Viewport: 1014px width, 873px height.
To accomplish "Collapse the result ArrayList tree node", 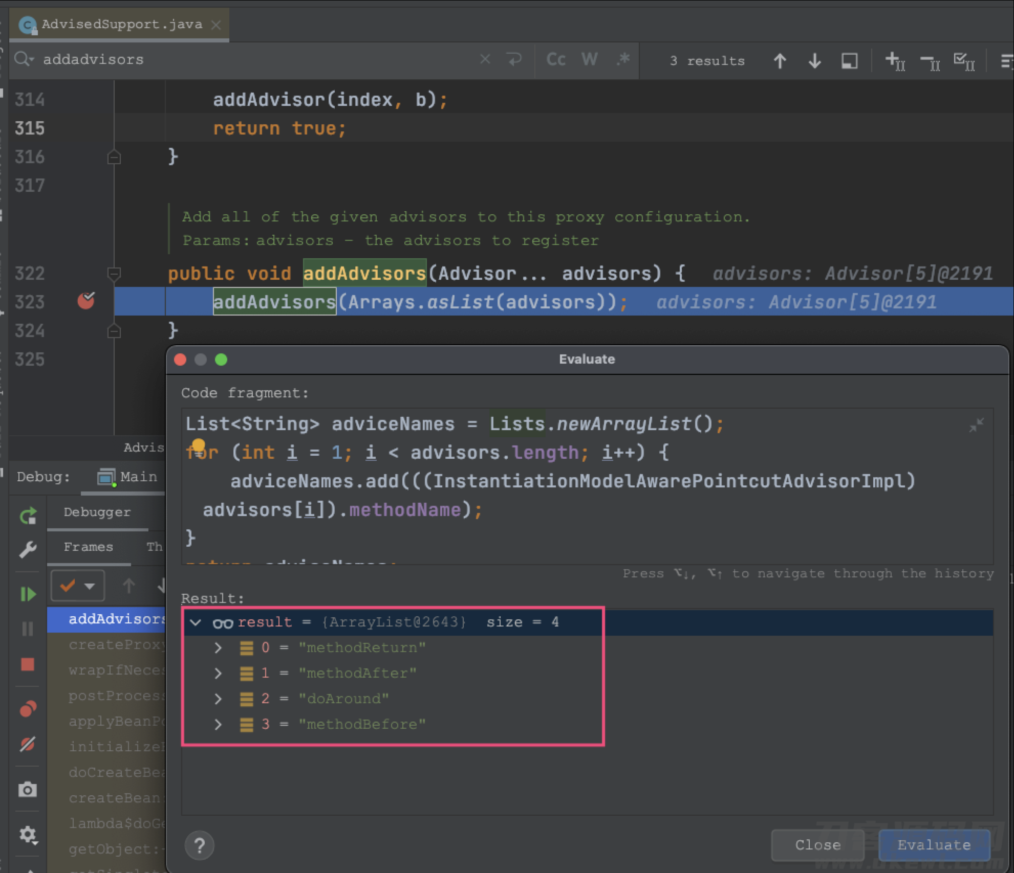I will 195,622.
